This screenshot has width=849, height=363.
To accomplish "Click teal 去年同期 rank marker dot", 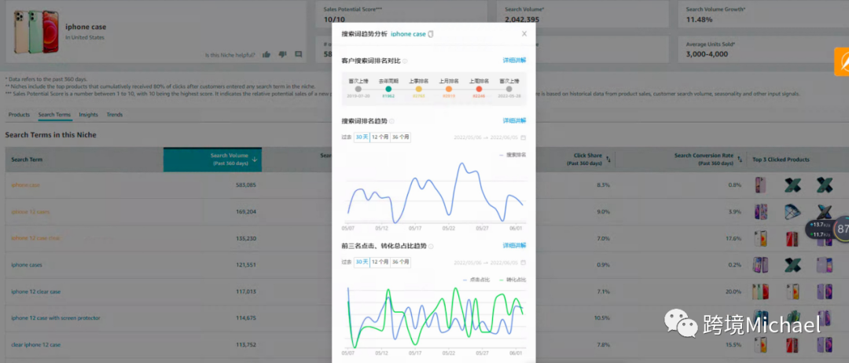I will (x=388, y=89).
